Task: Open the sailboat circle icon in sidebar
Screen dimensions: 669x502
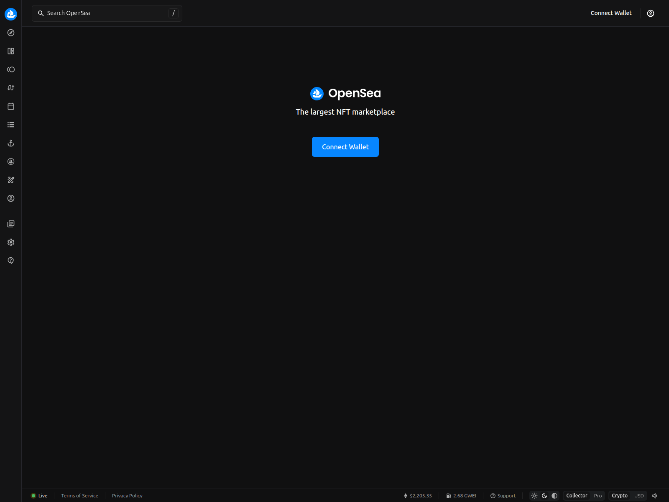Action: [11, 161]
